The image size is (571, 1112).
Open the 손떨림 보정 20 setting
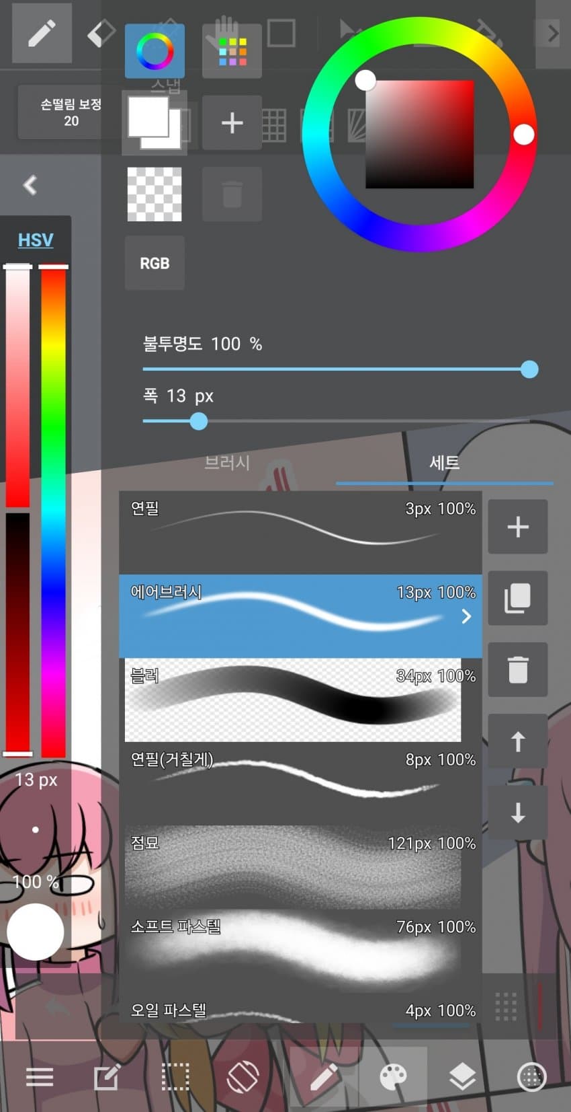point(71,112)
